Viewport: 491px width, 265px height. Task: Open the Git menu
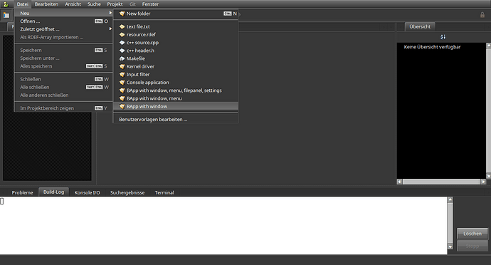click(132, 4)
